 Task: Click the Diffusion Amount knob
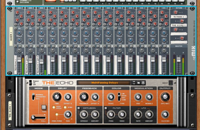(x=95, y=115)
